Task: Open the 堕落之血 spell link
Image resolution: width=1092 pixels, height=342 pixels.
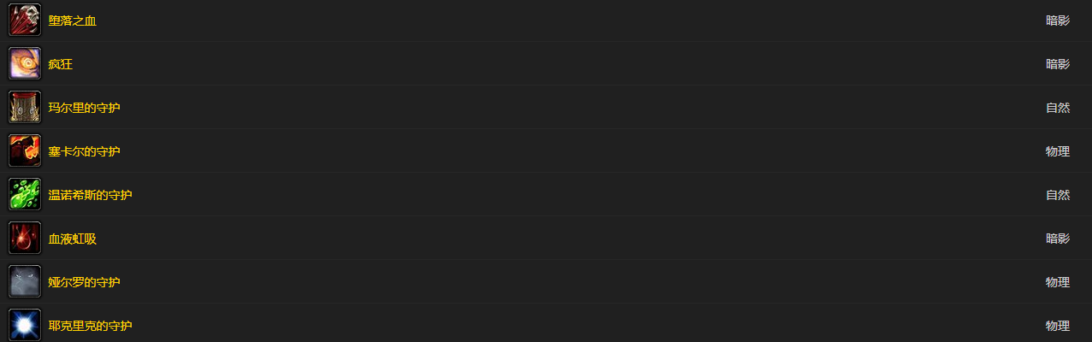Action: 73,21
